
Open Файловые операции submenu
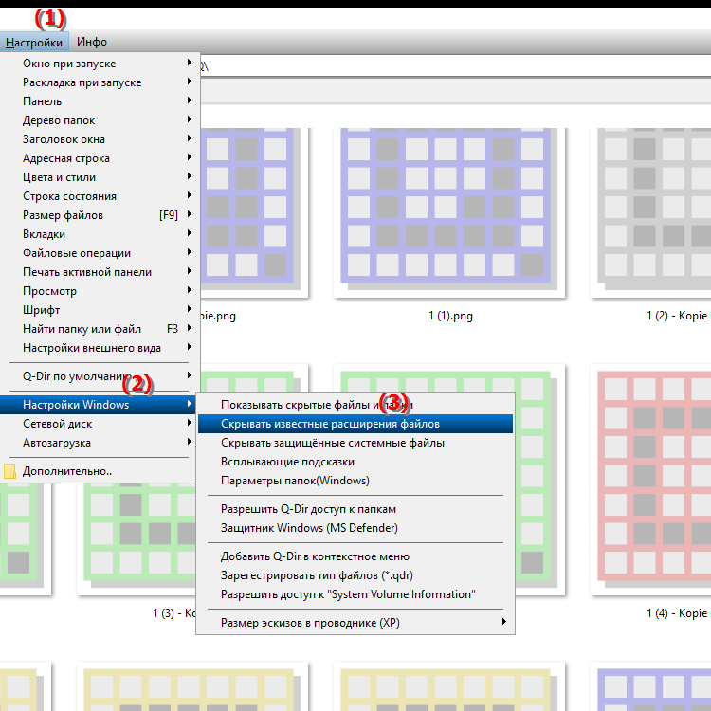100,253
